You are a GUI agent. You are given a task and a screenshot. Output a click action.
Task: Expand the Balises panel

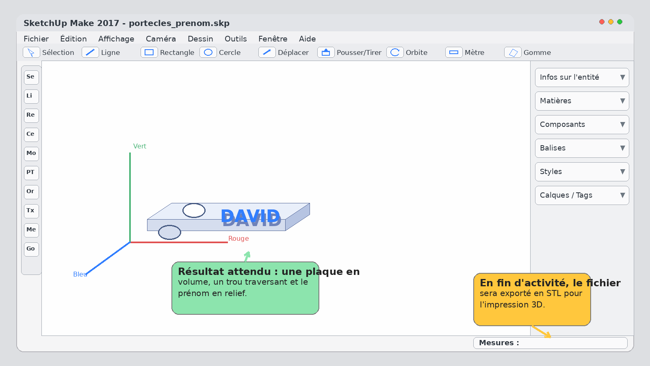click(582, 148)
